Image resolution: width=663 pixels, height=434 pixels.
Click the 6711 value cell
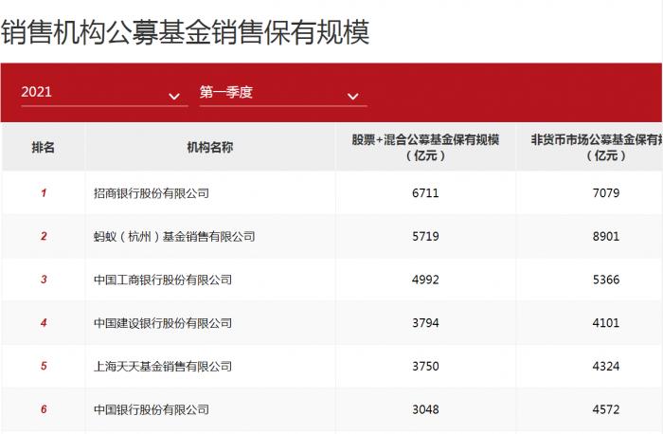(x=425, y=193)
